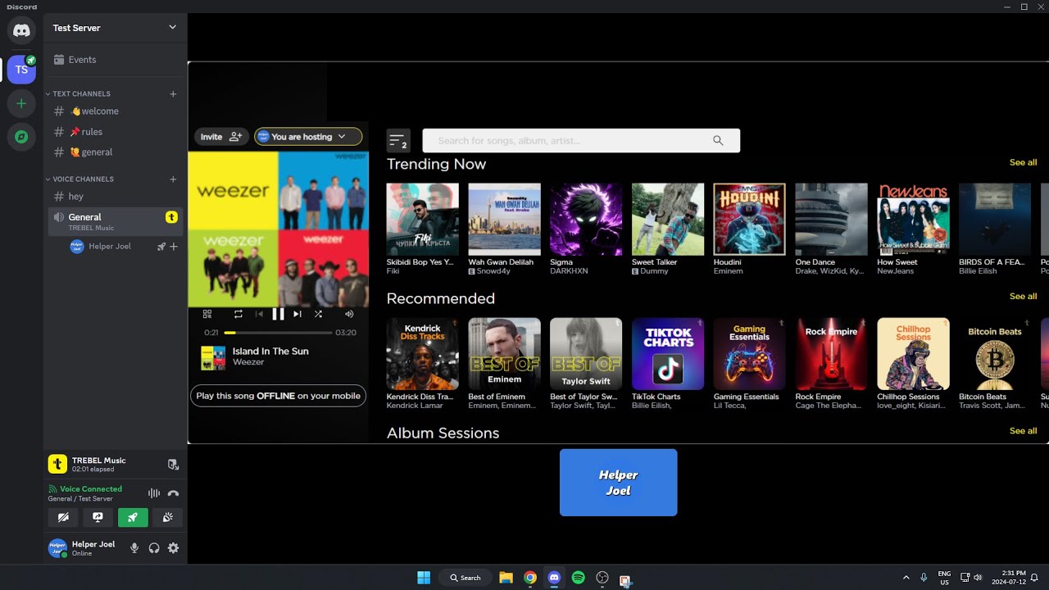Select the TS Test Server icon
The width and height of the screenshot is (1049, 590).
[x=21, y=70]
